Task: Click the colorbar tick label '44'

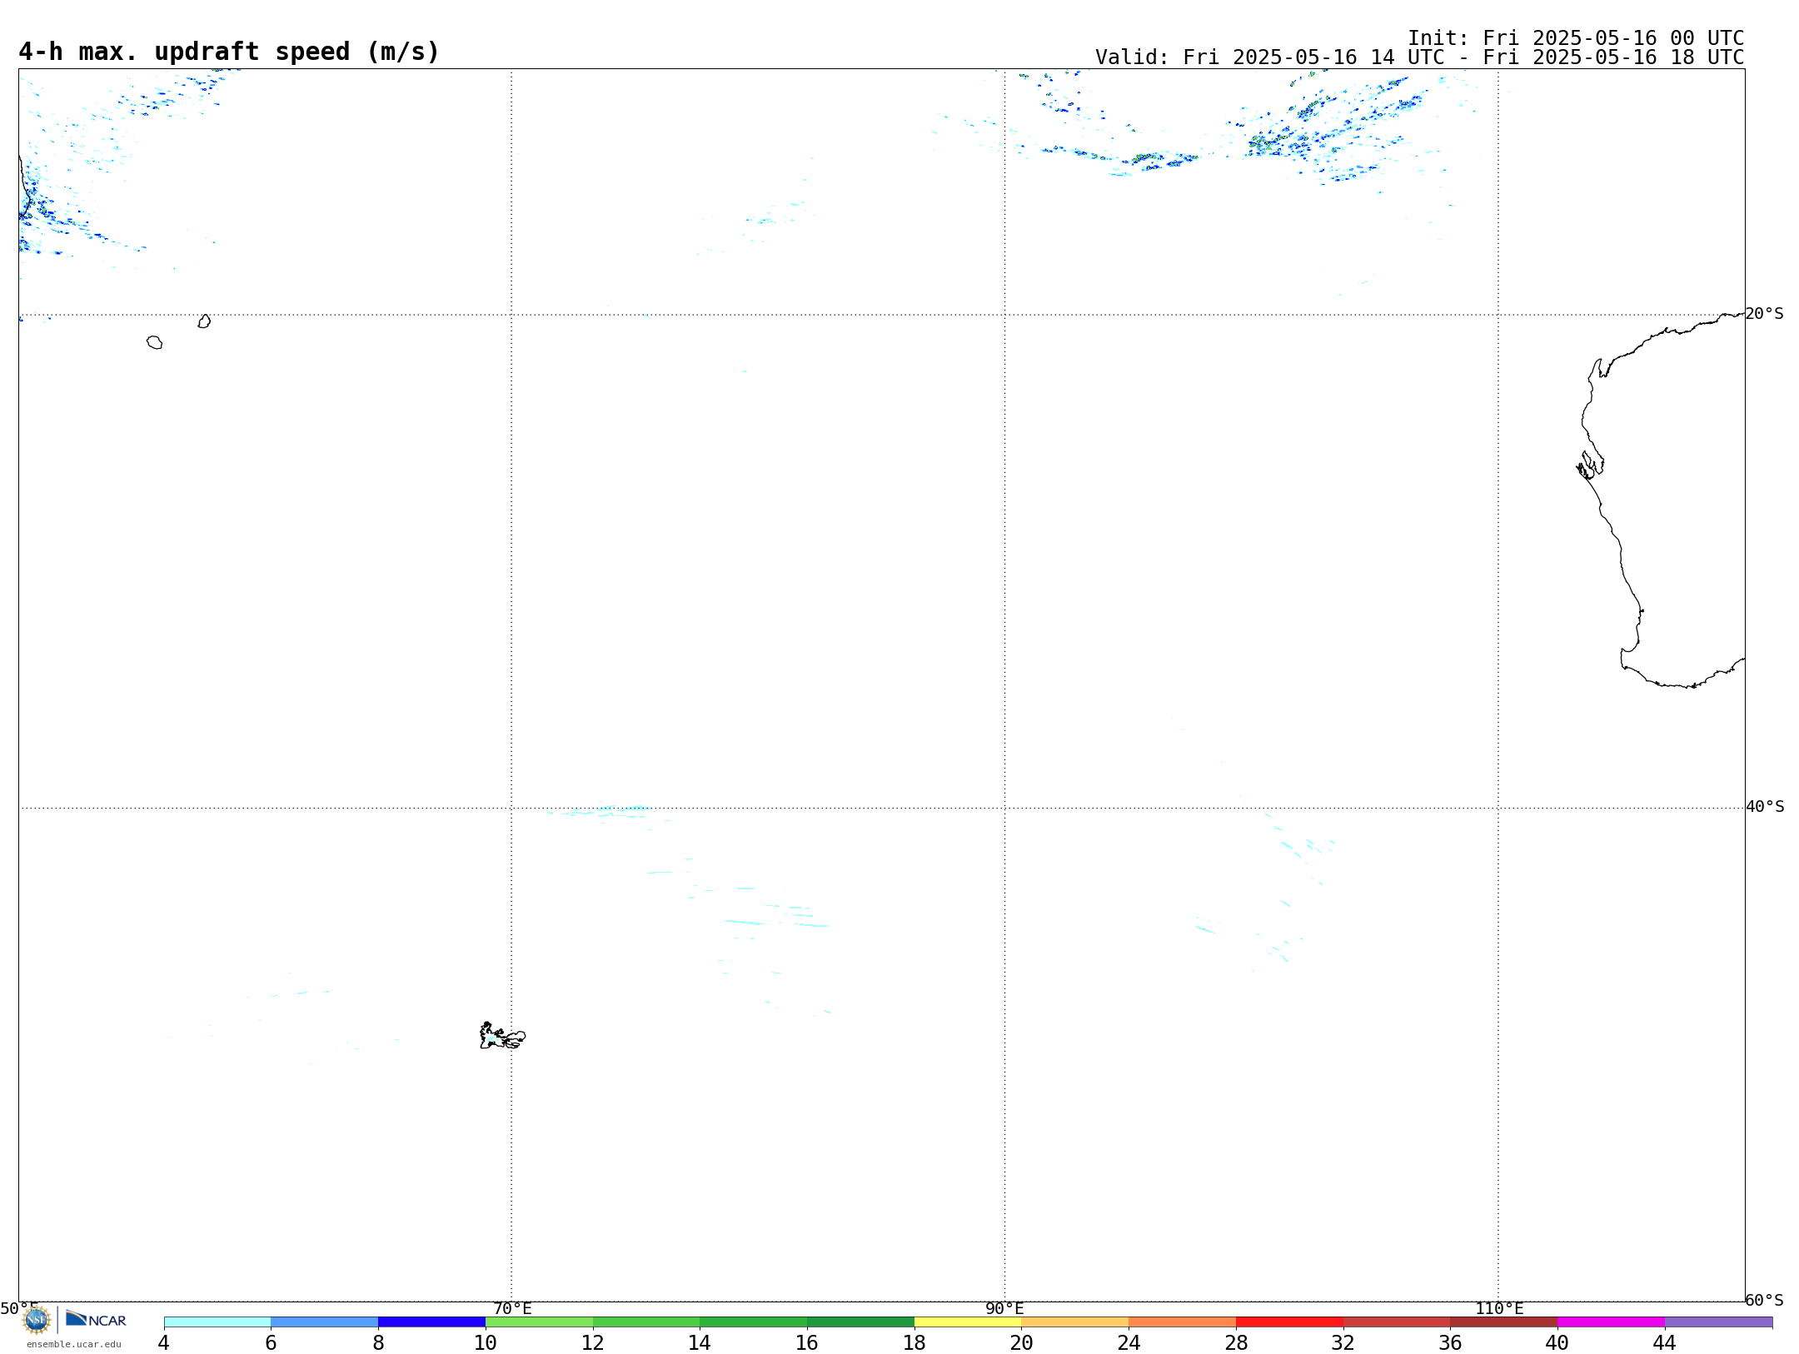Action: [1665, 1343]
